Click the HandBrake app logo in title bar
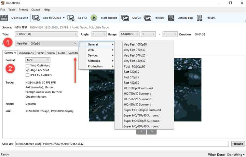The image size is (246, 157). [x=3, y=3]
